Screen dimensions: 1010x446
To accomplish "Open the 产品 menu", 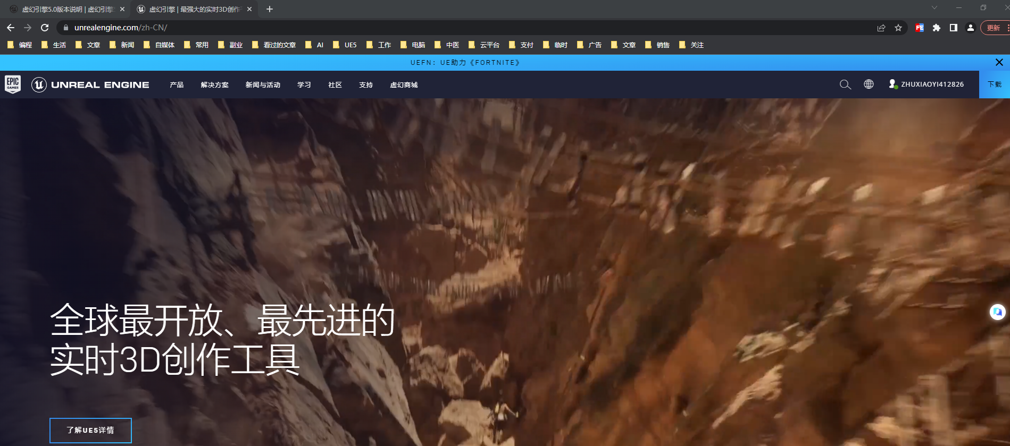I will [177, 85].
